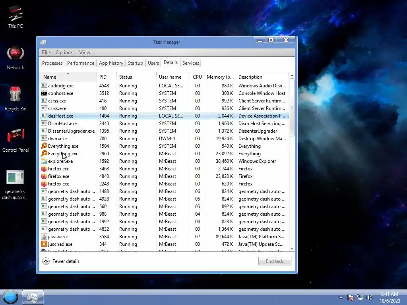Sort by the PID column header

point(107,77)
